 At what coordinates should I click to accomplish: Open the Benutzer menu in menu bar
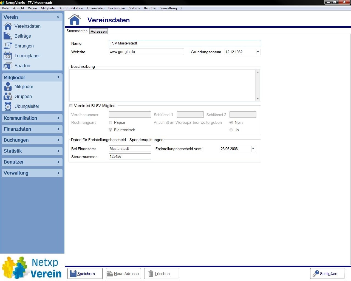click(150, 8)
